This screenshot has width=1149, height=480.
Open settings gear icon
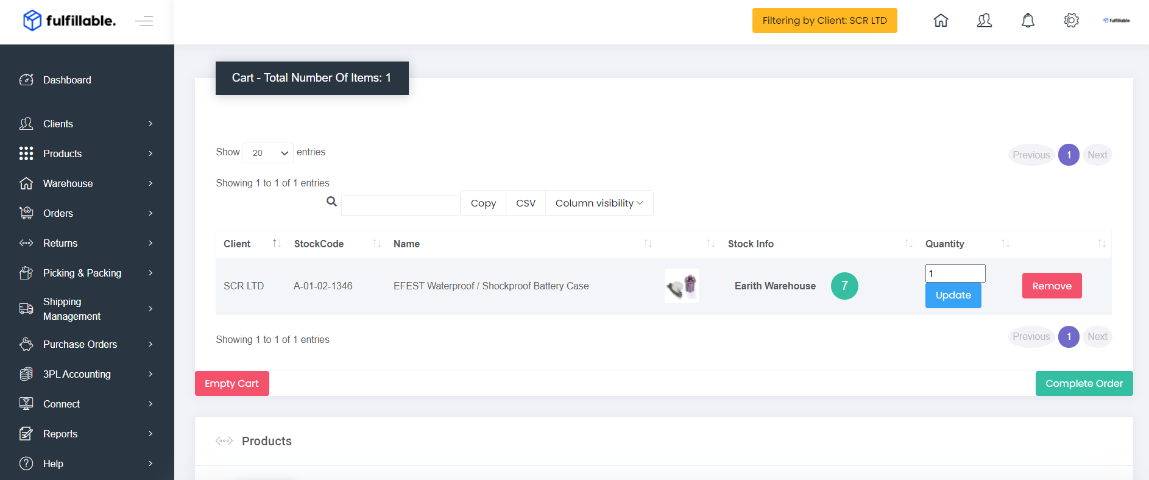coord(1071,20)
